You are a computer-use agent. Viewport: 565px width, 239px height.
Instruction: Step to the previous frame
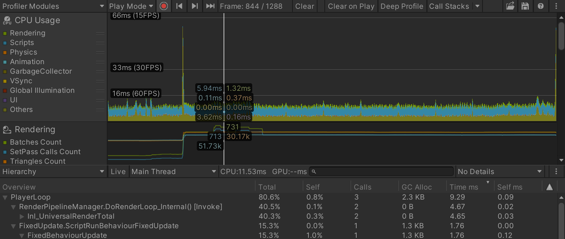179,6
